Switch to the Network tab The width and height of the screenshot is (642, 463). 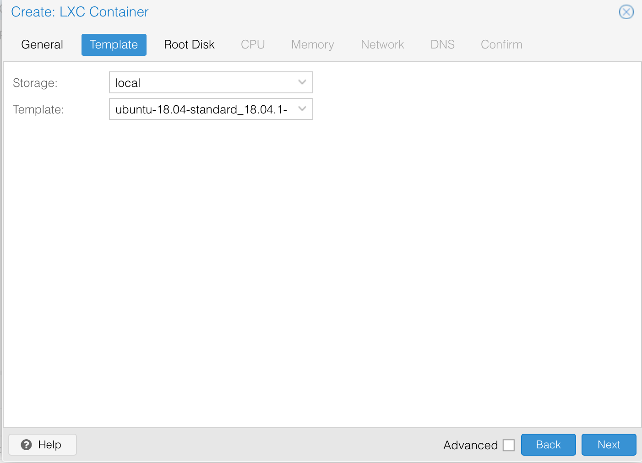(x=382, y=45)
